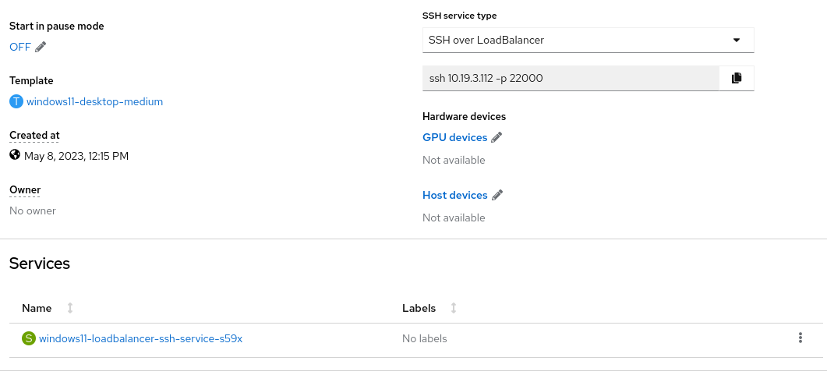Open the windows11-loadbalancer-ssh-service-s59x service

coord(141,339)
